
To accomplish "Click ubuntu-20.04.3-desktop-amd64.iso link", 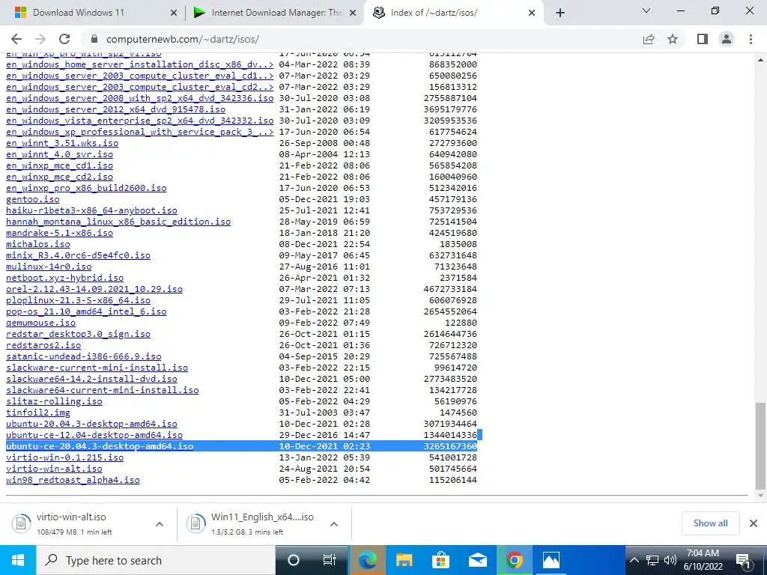I will coord(91,425).
